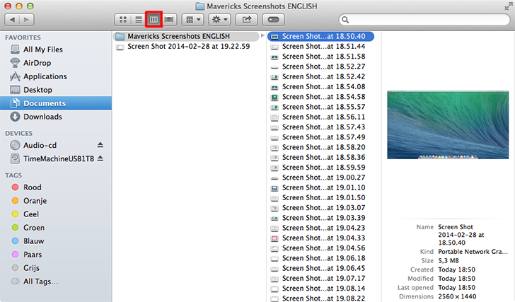Switch to Cover Flow view
Image resolution: width=515 pixels, height=302 pixels.
(x=169, y=20)
